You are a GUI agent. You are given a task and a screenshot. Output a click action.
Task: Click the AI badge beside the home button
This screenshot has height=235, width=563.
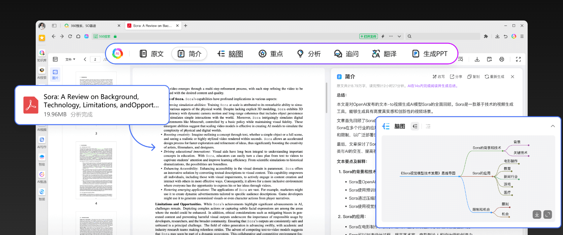[87, 36]
